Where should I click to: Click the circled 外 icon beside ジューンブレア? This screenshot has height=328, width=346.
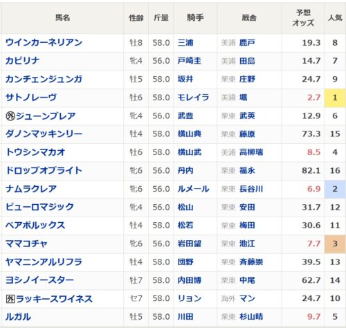[10, 116]
